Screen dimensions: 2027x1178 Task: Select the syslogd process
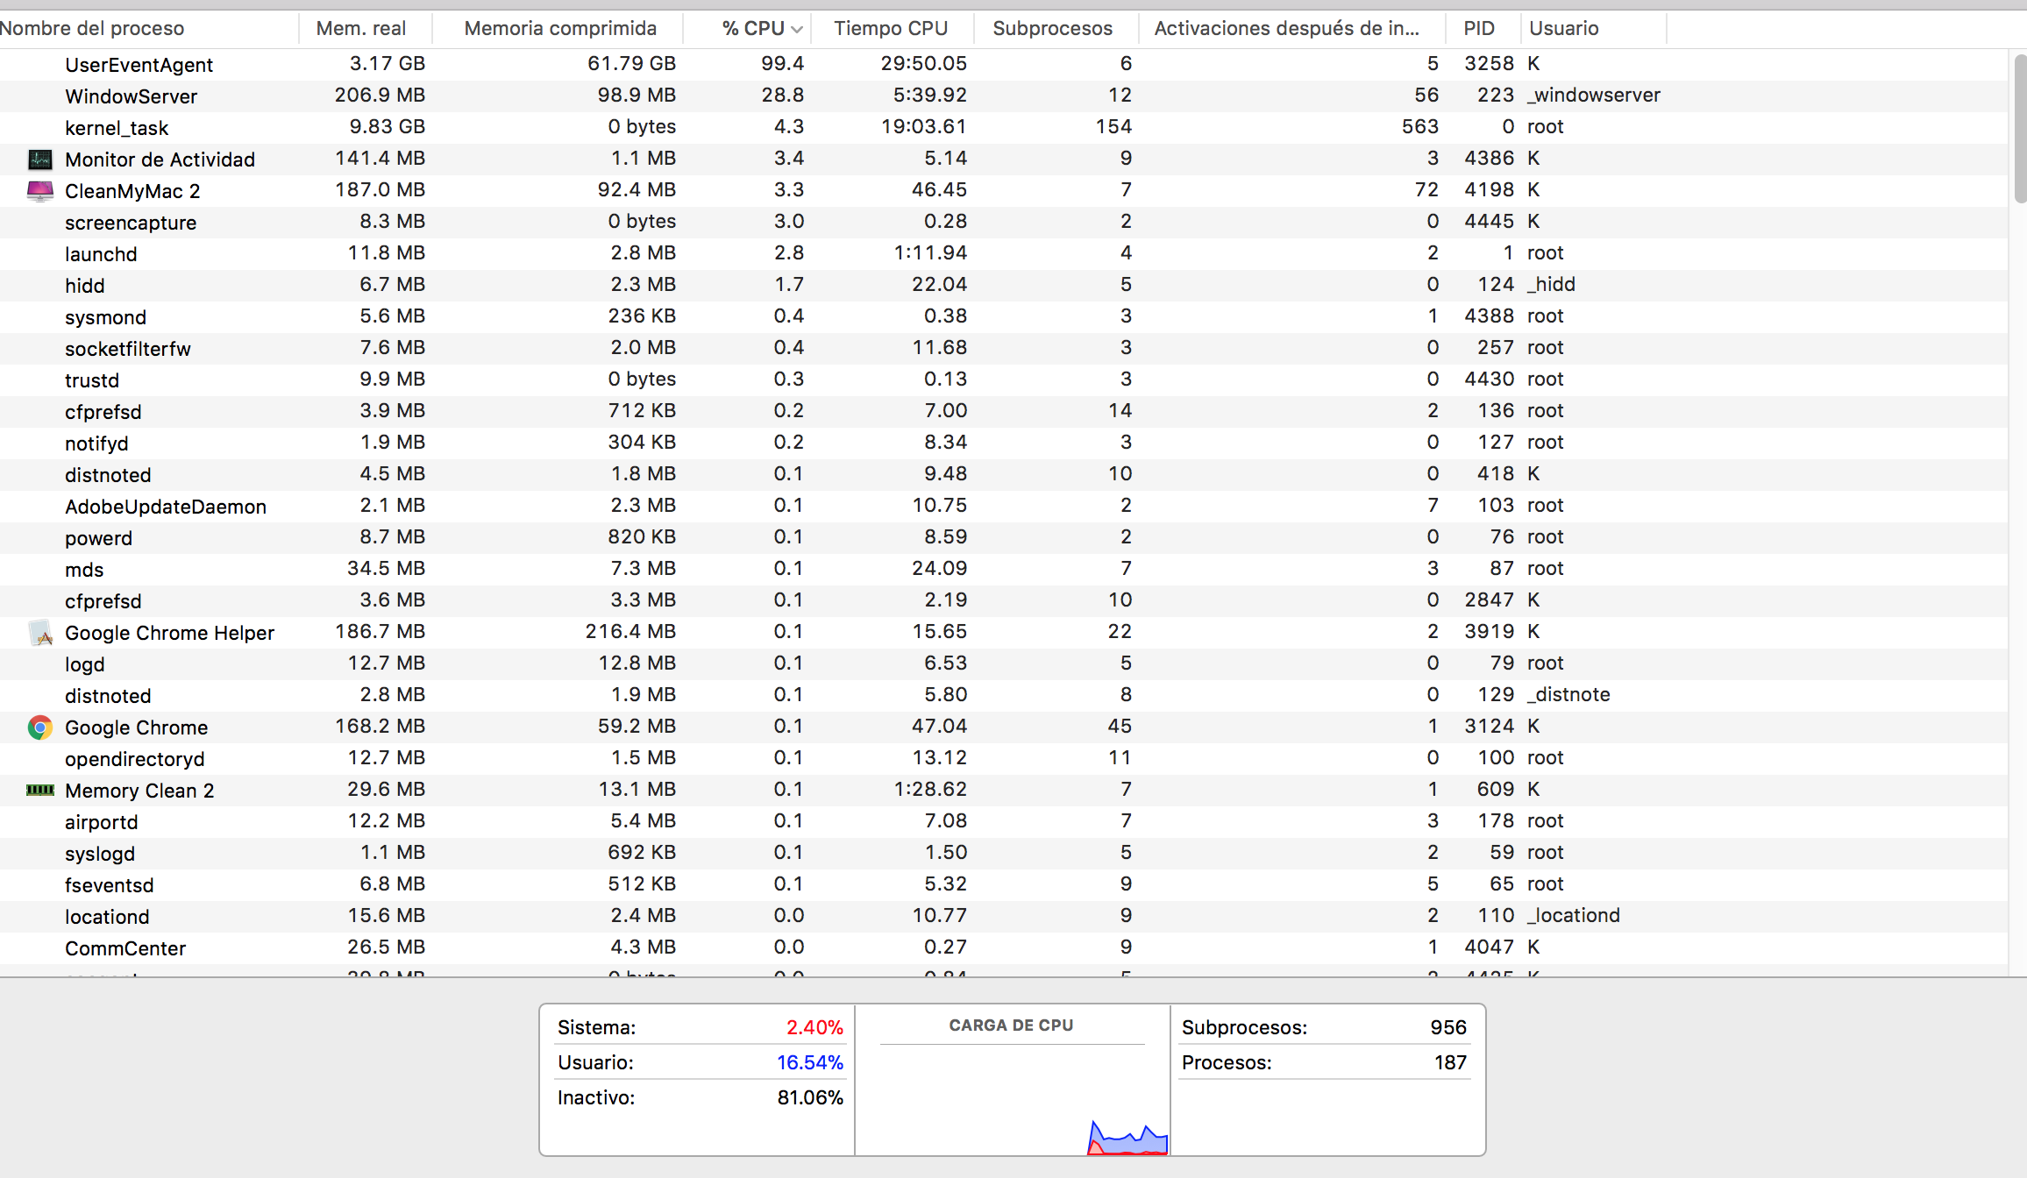[x=1004, y=853]
